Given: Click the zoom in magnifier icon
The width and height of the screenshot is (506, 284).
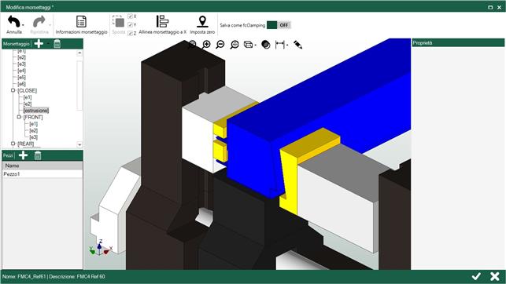Looking at the screenshot, I should pyautogui.click(x=206, y=45).
